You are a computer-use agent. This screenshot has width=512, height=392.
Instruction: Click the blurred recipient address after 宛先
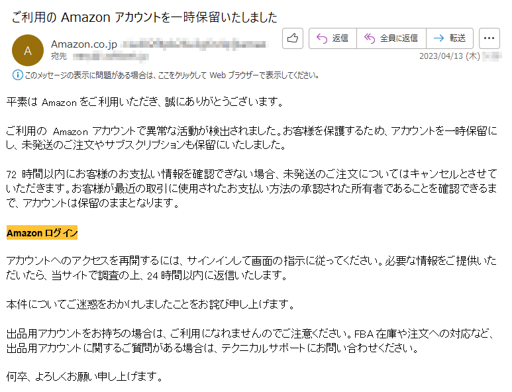(x=111, y=56)
